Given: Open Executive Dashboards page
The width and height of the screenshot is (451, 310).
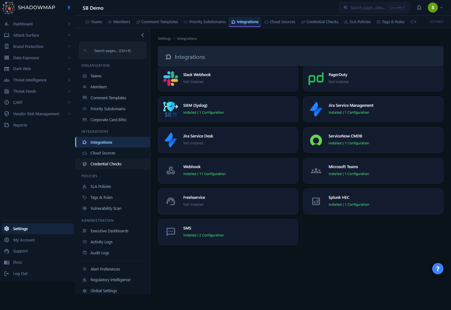Looking at the screenshot, I should pyautogui.click(x=113, y=231).
